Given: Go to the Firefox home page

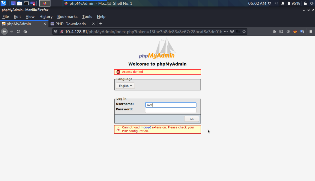Looking at the screenshot, I should 25,31.
